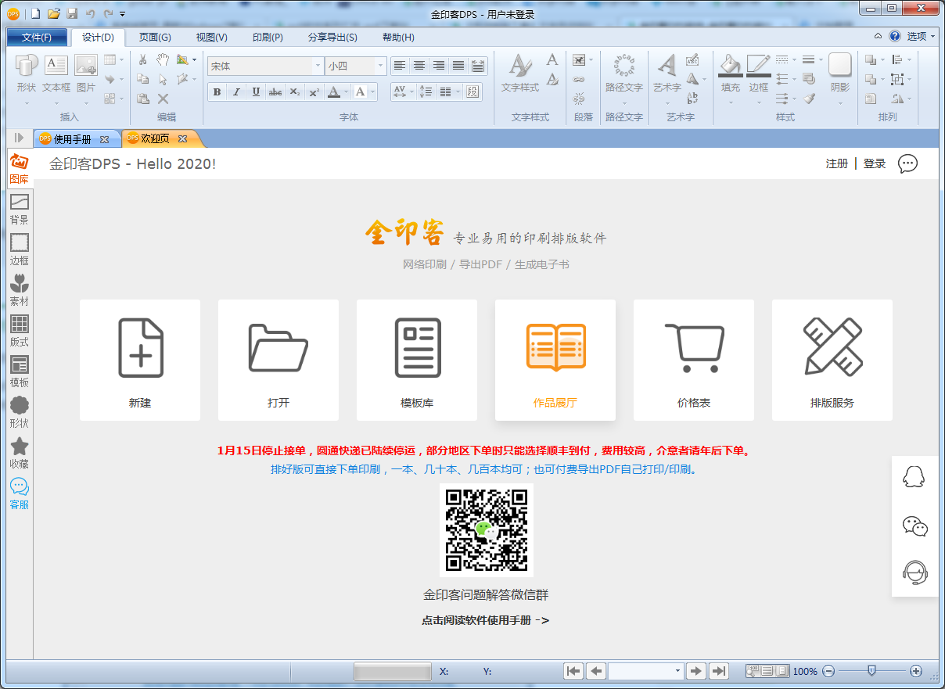Open the 形状 sidebar panel with badge icon
Screen dimensions: 945x689
(x=19, y=413)
